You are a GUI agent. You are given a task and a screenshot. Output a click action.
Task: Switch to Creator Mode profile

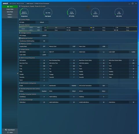[10, 9]
